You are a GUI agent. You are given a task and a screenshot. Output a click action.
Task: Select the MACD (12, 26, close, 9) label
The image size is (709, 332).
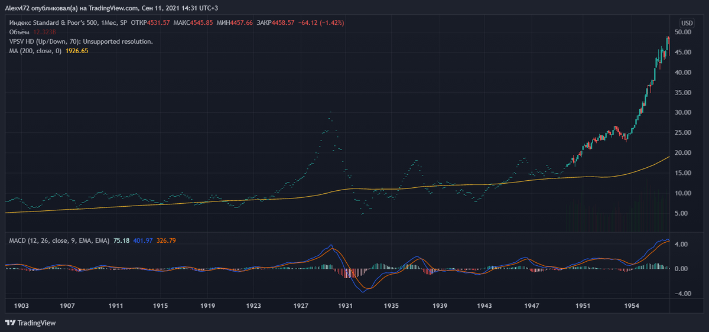pyautogui.click(x=59, y=240)
